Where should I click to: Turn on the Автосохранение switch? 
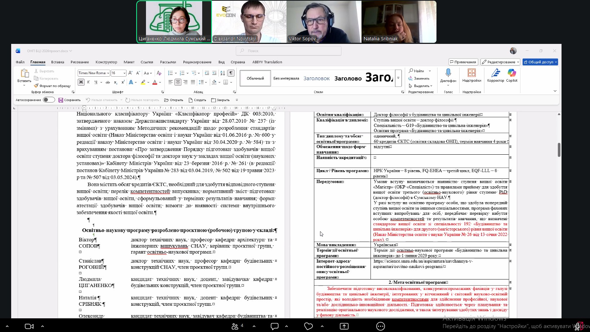[49, 100]
